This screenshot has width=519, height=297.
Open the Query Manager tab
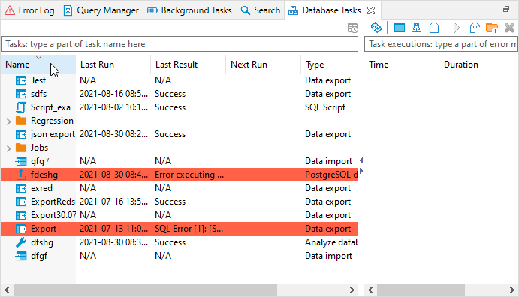click(x=101, y=10)
